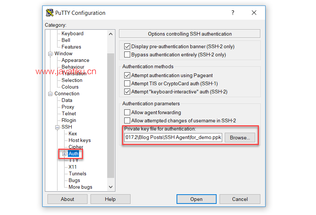The width and height of the screenshot is (316, 215).
Task: Click the Help button
Action: click(110, 199)
